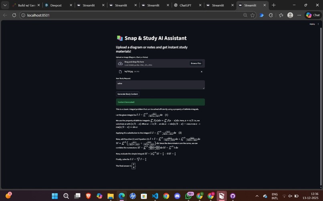Open a new browser tab
This screenshot has width=323, height=201.
(x=274, y=5)
